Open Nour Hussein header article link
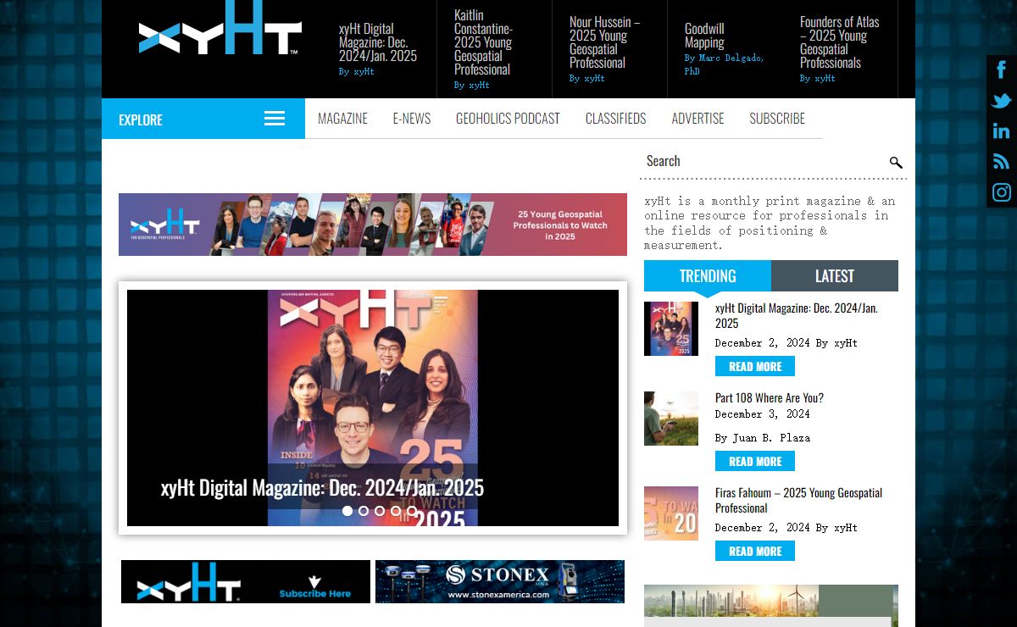Viewport: 1017px width, 627px height. [604, 42]
